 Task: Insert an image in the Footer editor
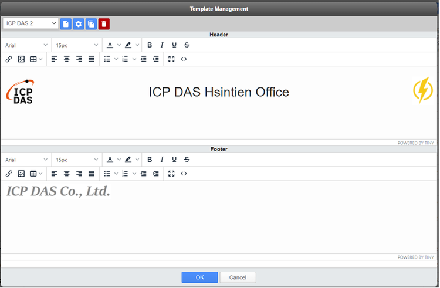(21, 174)
